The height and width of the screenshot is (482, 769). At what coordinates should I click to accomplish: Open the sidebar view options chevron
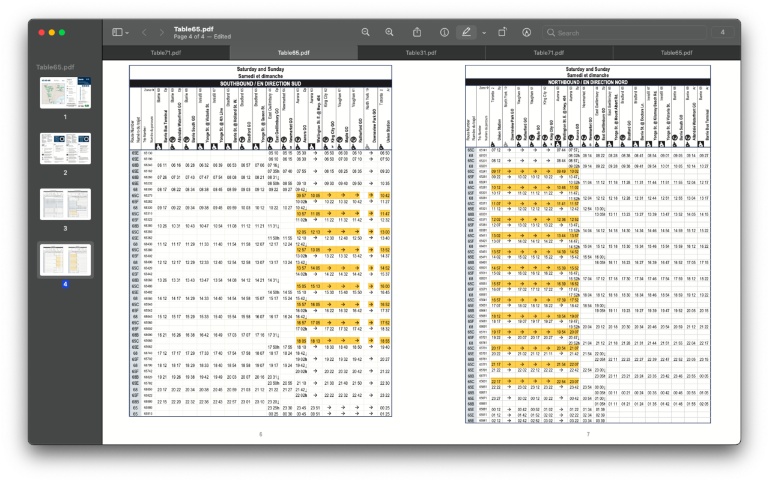127,33
